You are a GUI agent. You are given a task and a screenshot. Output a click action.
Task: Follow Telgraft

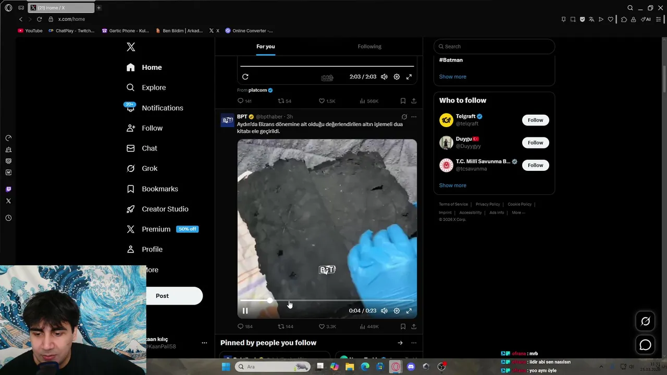coord(535,120)
